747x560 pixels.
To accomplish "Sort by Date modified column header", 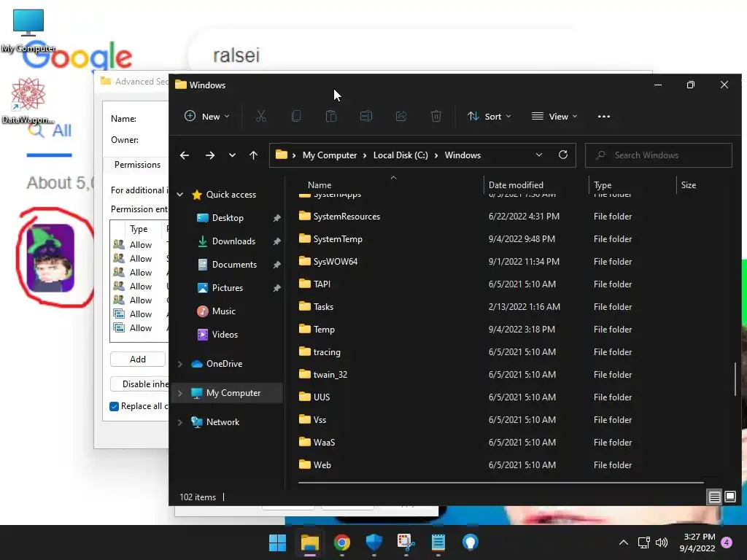I will [x=536, y=184].
